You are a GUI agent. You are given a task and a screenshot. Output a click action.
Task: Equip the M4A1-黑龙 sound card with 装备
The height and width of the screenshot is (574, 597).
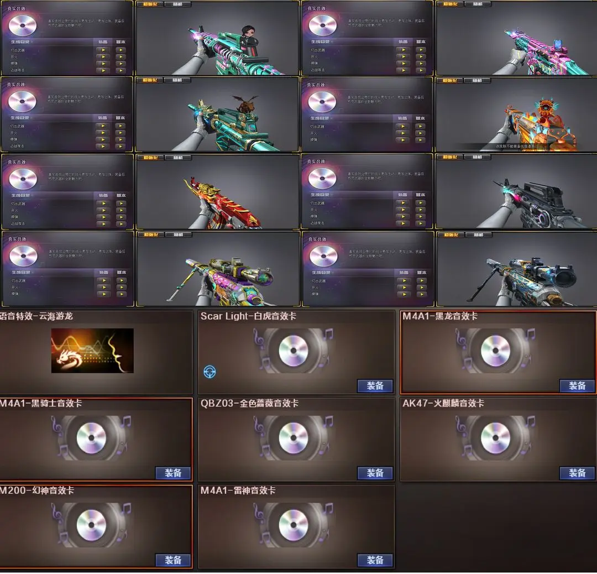[577, 386]
